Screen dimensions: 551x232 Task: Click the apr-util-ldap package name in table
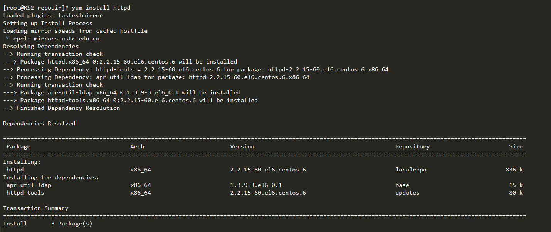point(29,185)
